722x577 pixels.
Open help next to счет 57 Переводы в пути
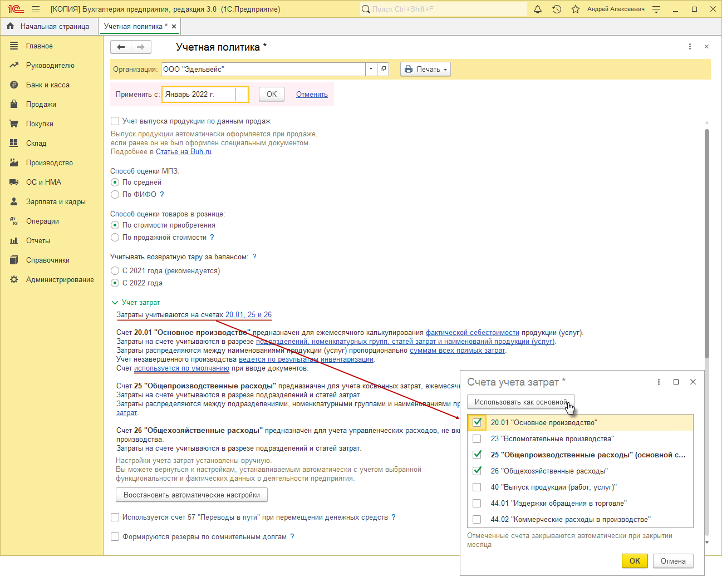click(x=394, y=517)
